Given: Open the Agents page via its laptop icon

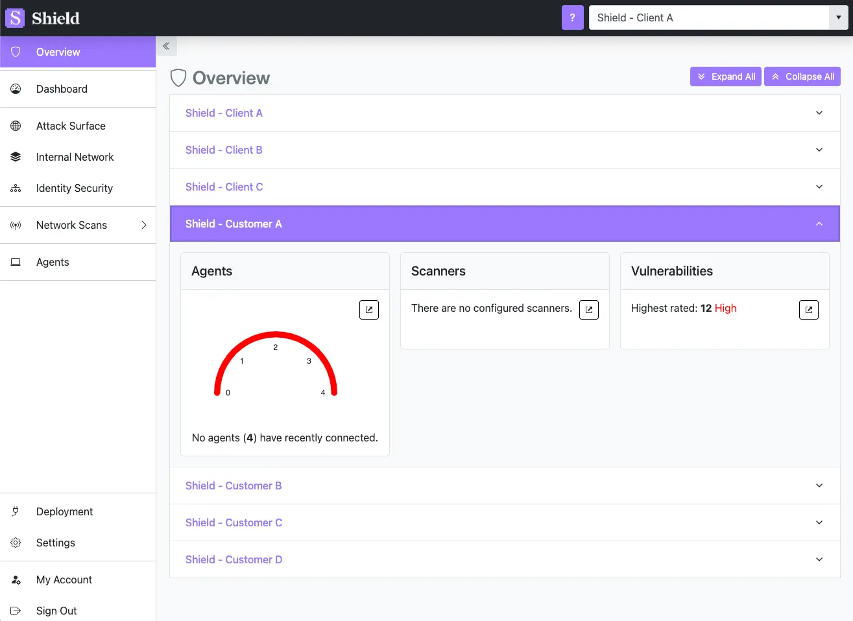Looking at the screenshot, I should click(16, 262).
